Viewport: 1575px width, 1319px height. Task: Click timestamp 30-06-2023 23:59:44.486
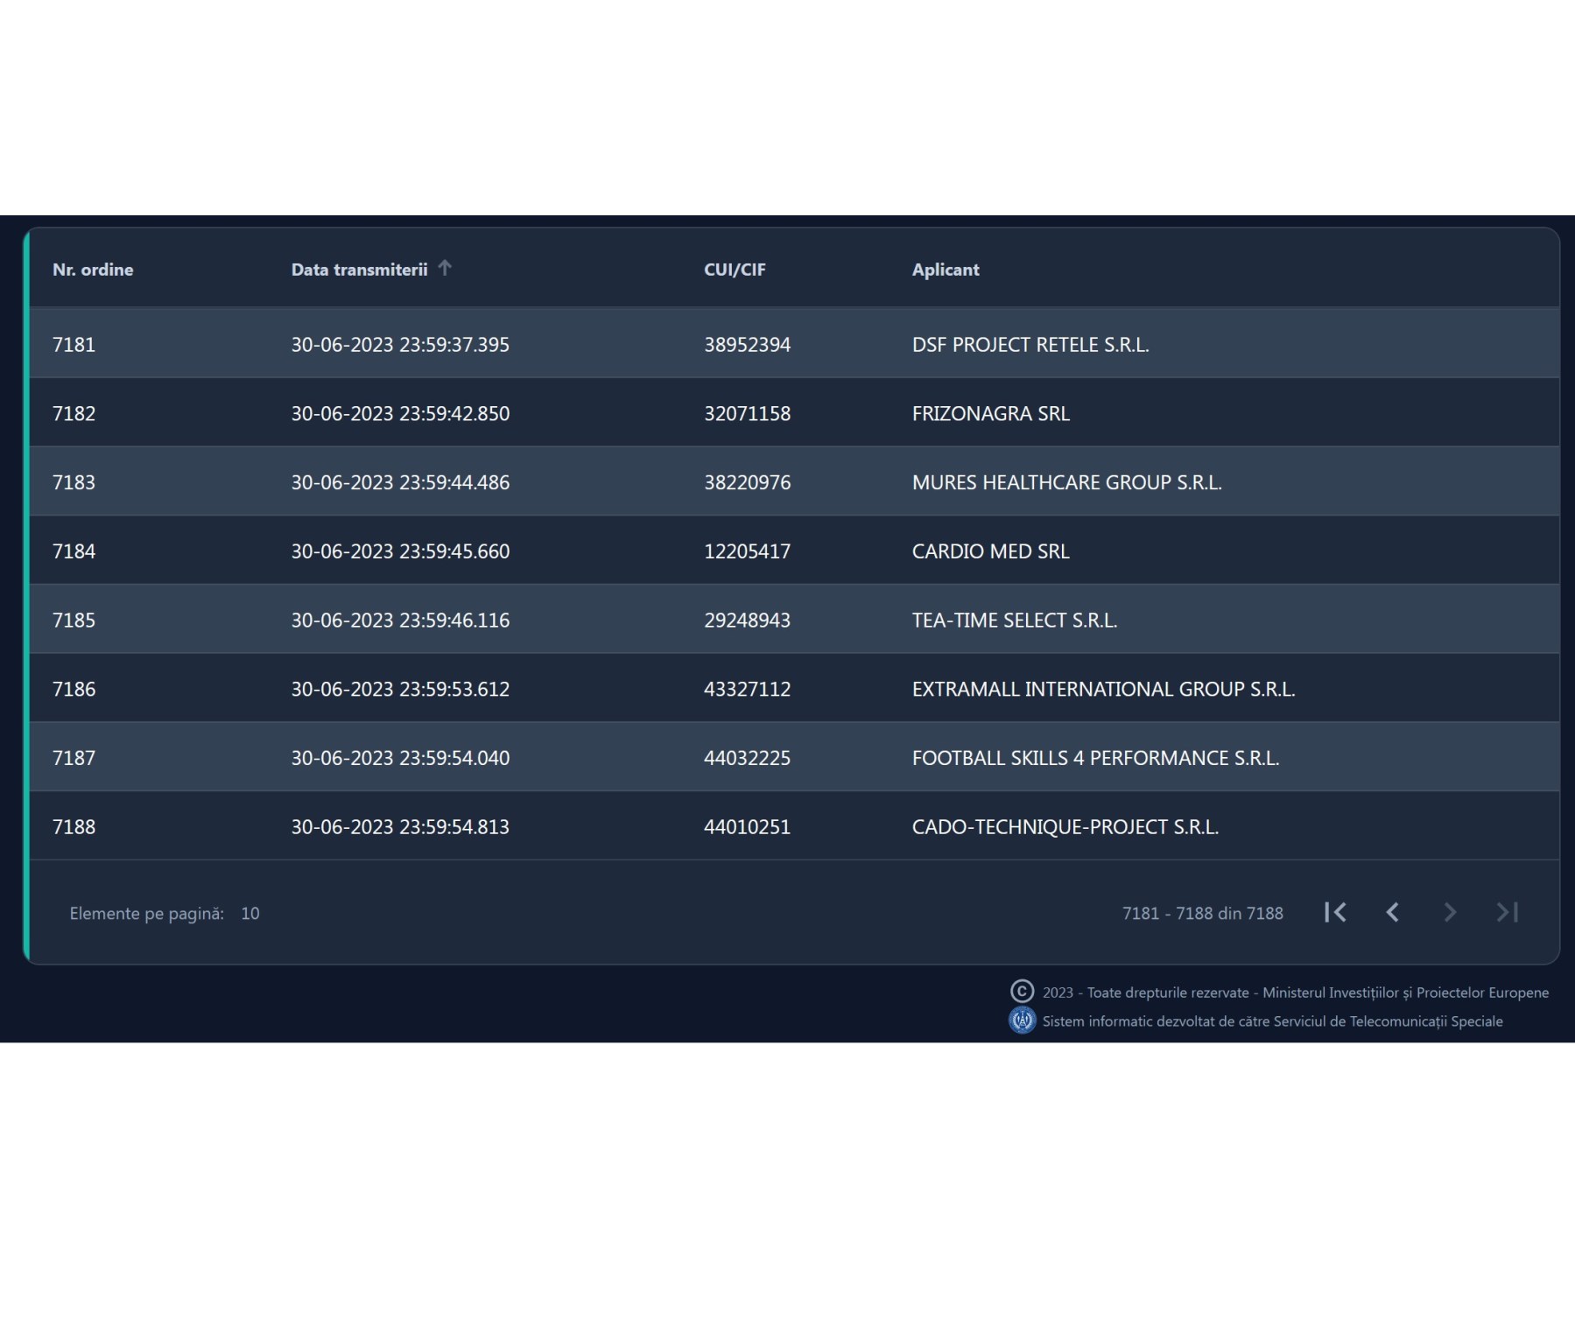(x=400, y=482)
